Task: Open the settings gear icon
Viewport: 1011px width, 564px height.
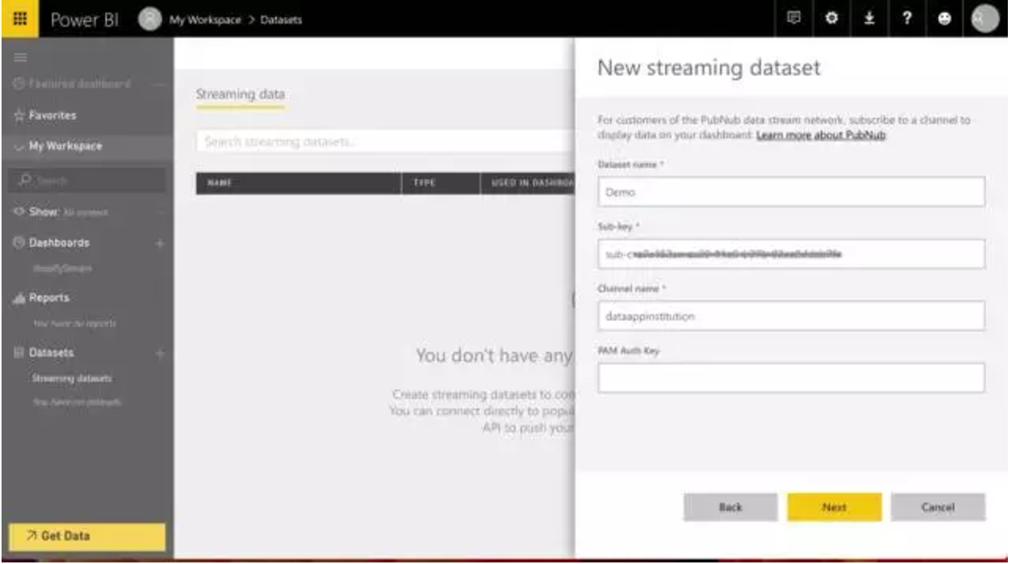Action: [831, 19]
